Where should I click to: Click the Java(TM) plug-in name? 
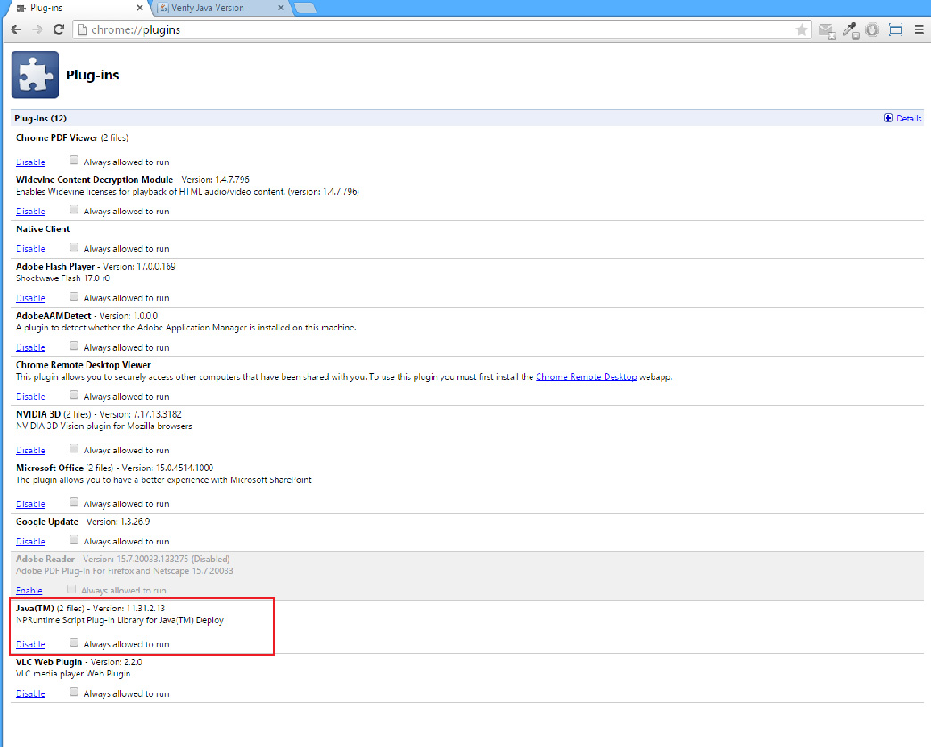(35, 608)
